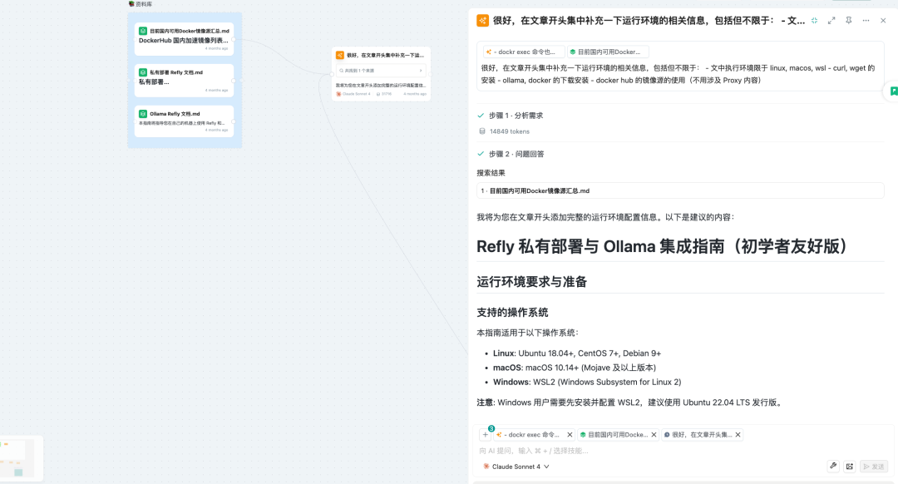This screenshot has width=898, height=484.
Task: Click the green resource icon on the Docker镜像源汇总.md node
Action: click(x=143, y=31)
